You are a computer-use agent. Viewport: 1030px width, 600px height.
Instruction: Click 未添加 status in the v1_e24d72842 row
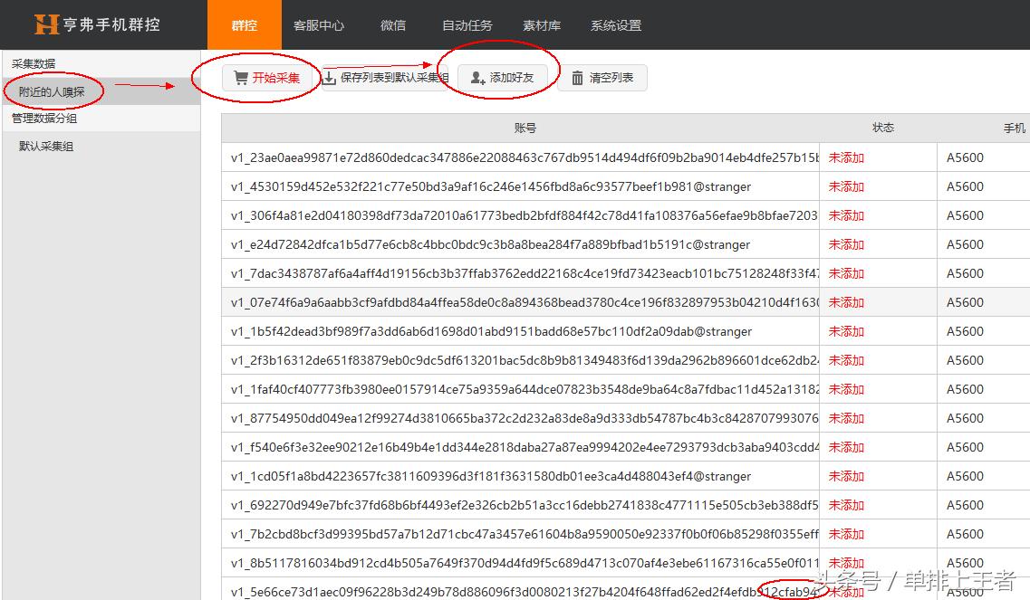[846, 244]
